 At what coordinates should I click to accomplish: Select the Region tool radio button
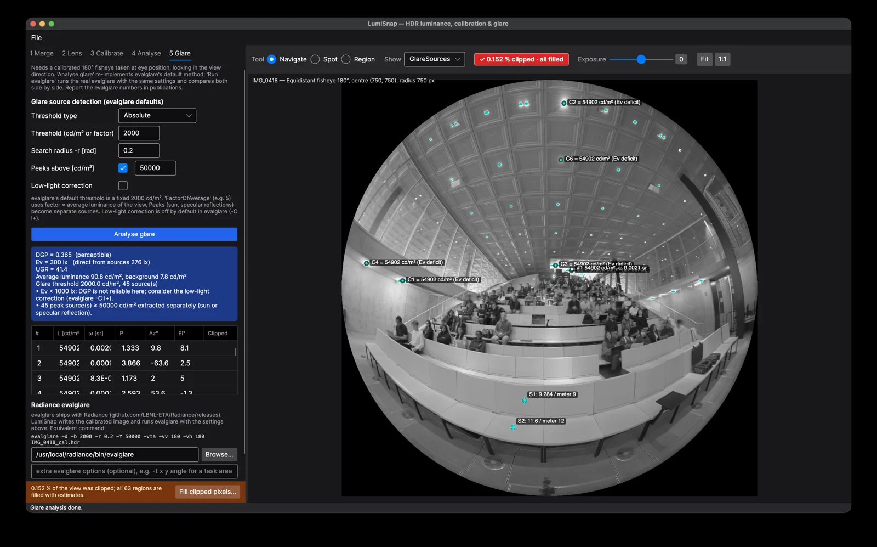(346, 59)
